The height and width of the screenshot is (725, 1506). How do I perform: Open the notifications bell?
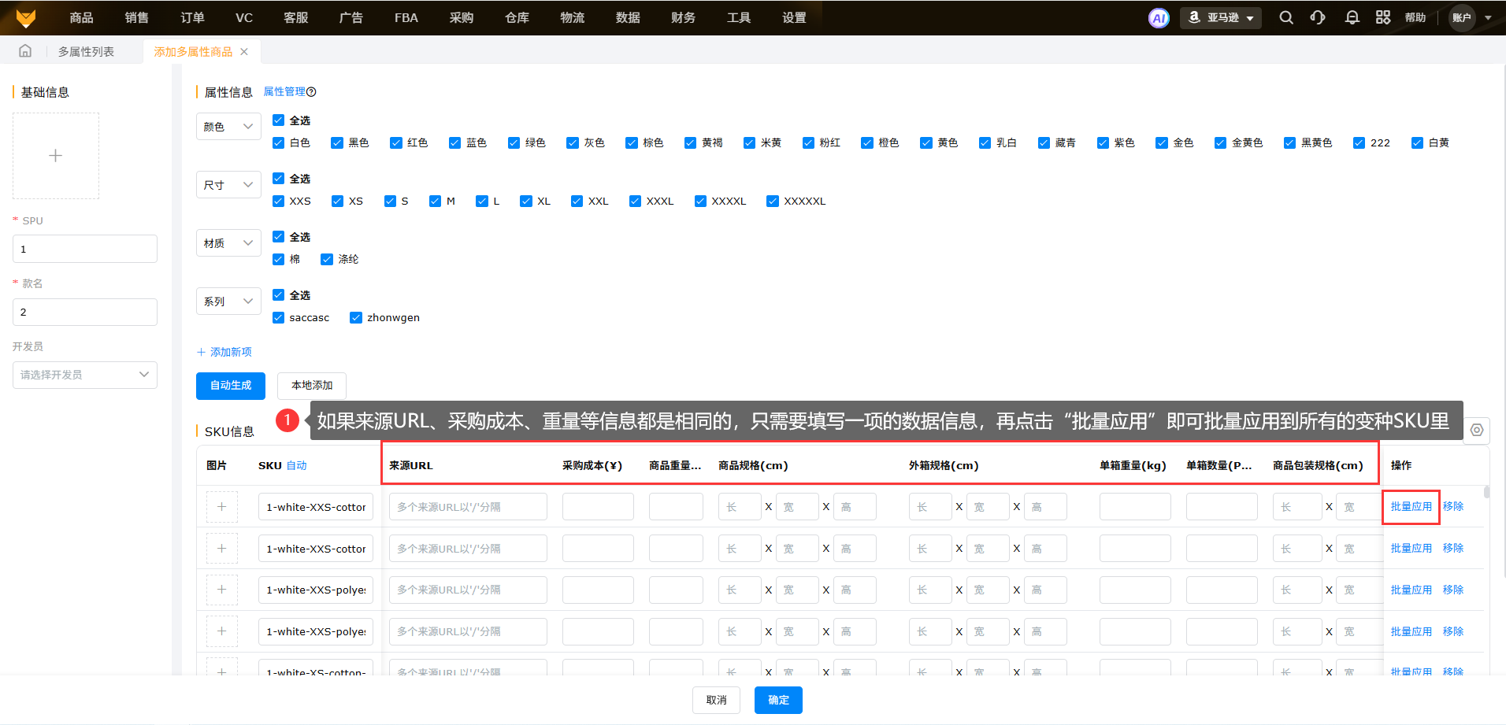(1352, 18)
